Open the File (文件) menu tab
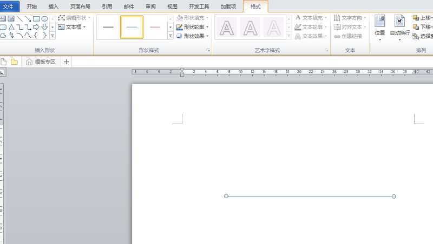 coord(10,6)
